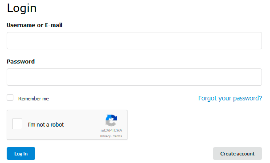The height and width of the screenshot is (163, 270).
Task: Open the Forgot your password link
Action: (230, 98)
